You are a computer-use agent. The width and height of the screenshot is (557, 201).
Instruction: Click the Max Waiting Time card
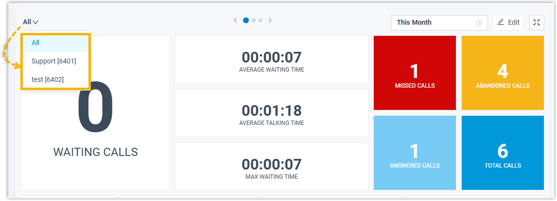tap(271, 167)
